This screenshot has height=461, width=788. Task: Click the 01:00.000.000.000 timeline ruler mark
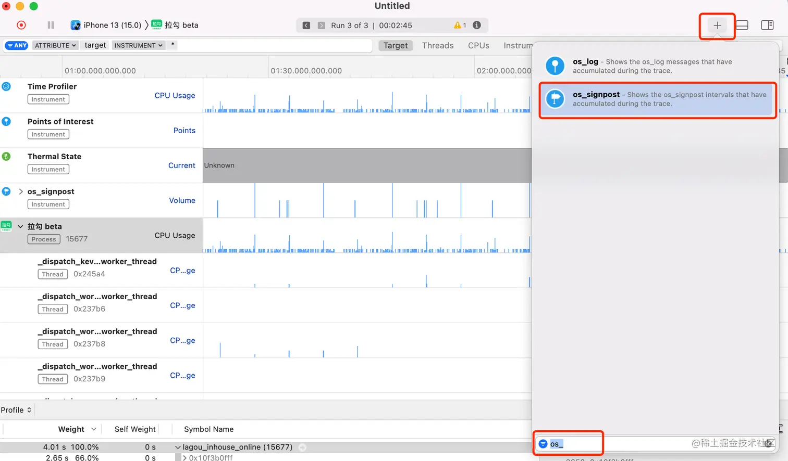click(x=100, y=71)
